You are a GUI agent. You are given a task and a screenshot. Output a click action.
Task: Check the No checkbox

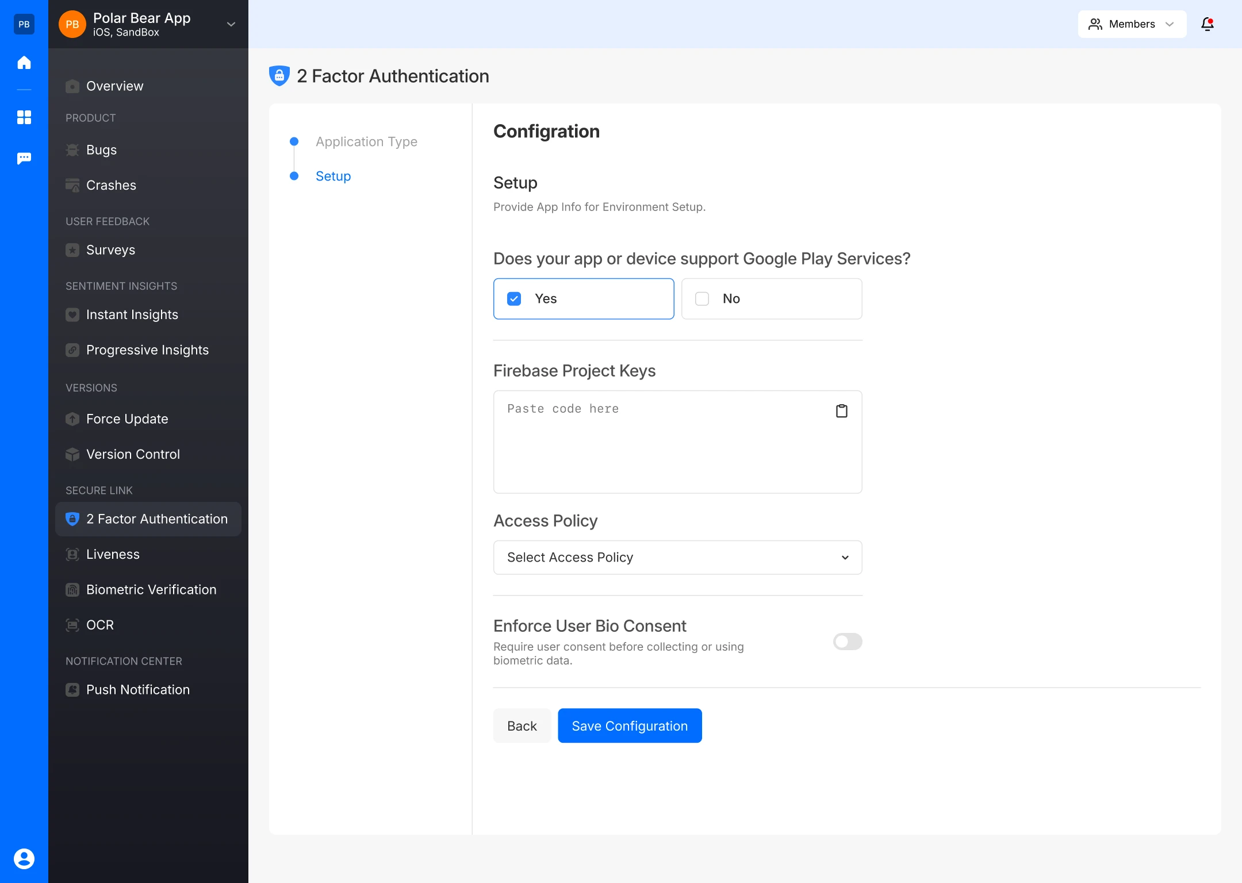click(x=702, y=299)
